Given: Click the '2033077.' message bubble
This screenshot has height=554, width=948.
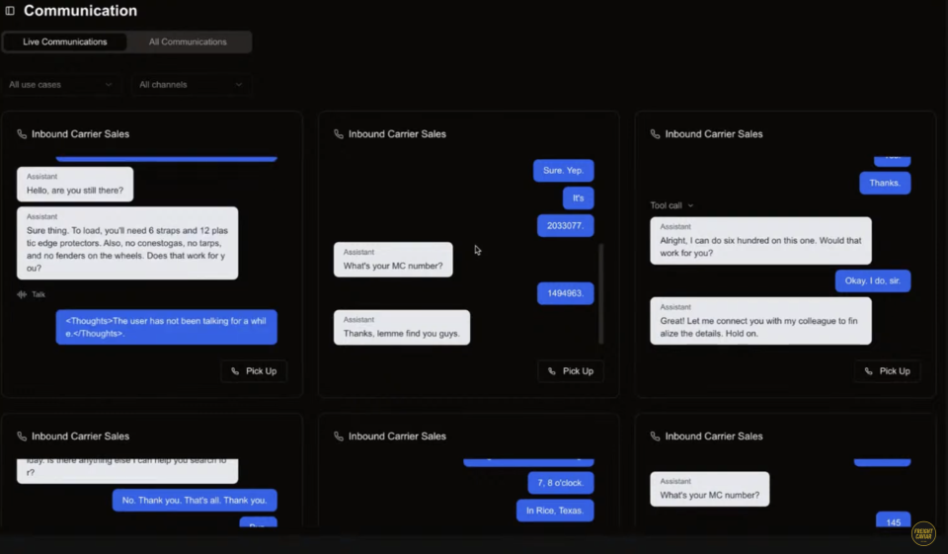Looking at the screenshot, I should pyautogui.click(x=566, y=226).
